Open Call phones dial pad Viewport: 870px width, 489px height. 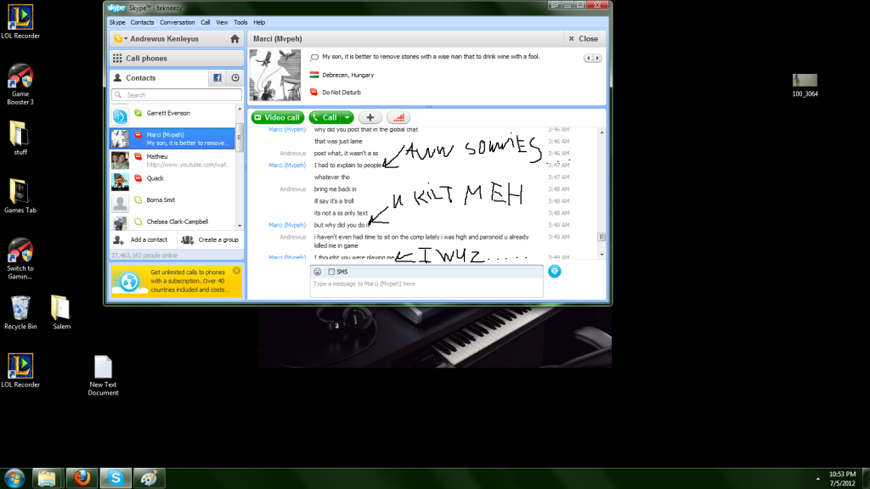point(177,59)
